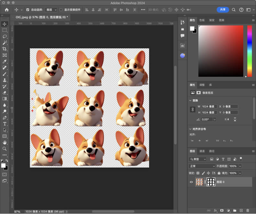Choose the Horizontal Type tool
Viewport: 256px width, 214px height.
4,124
